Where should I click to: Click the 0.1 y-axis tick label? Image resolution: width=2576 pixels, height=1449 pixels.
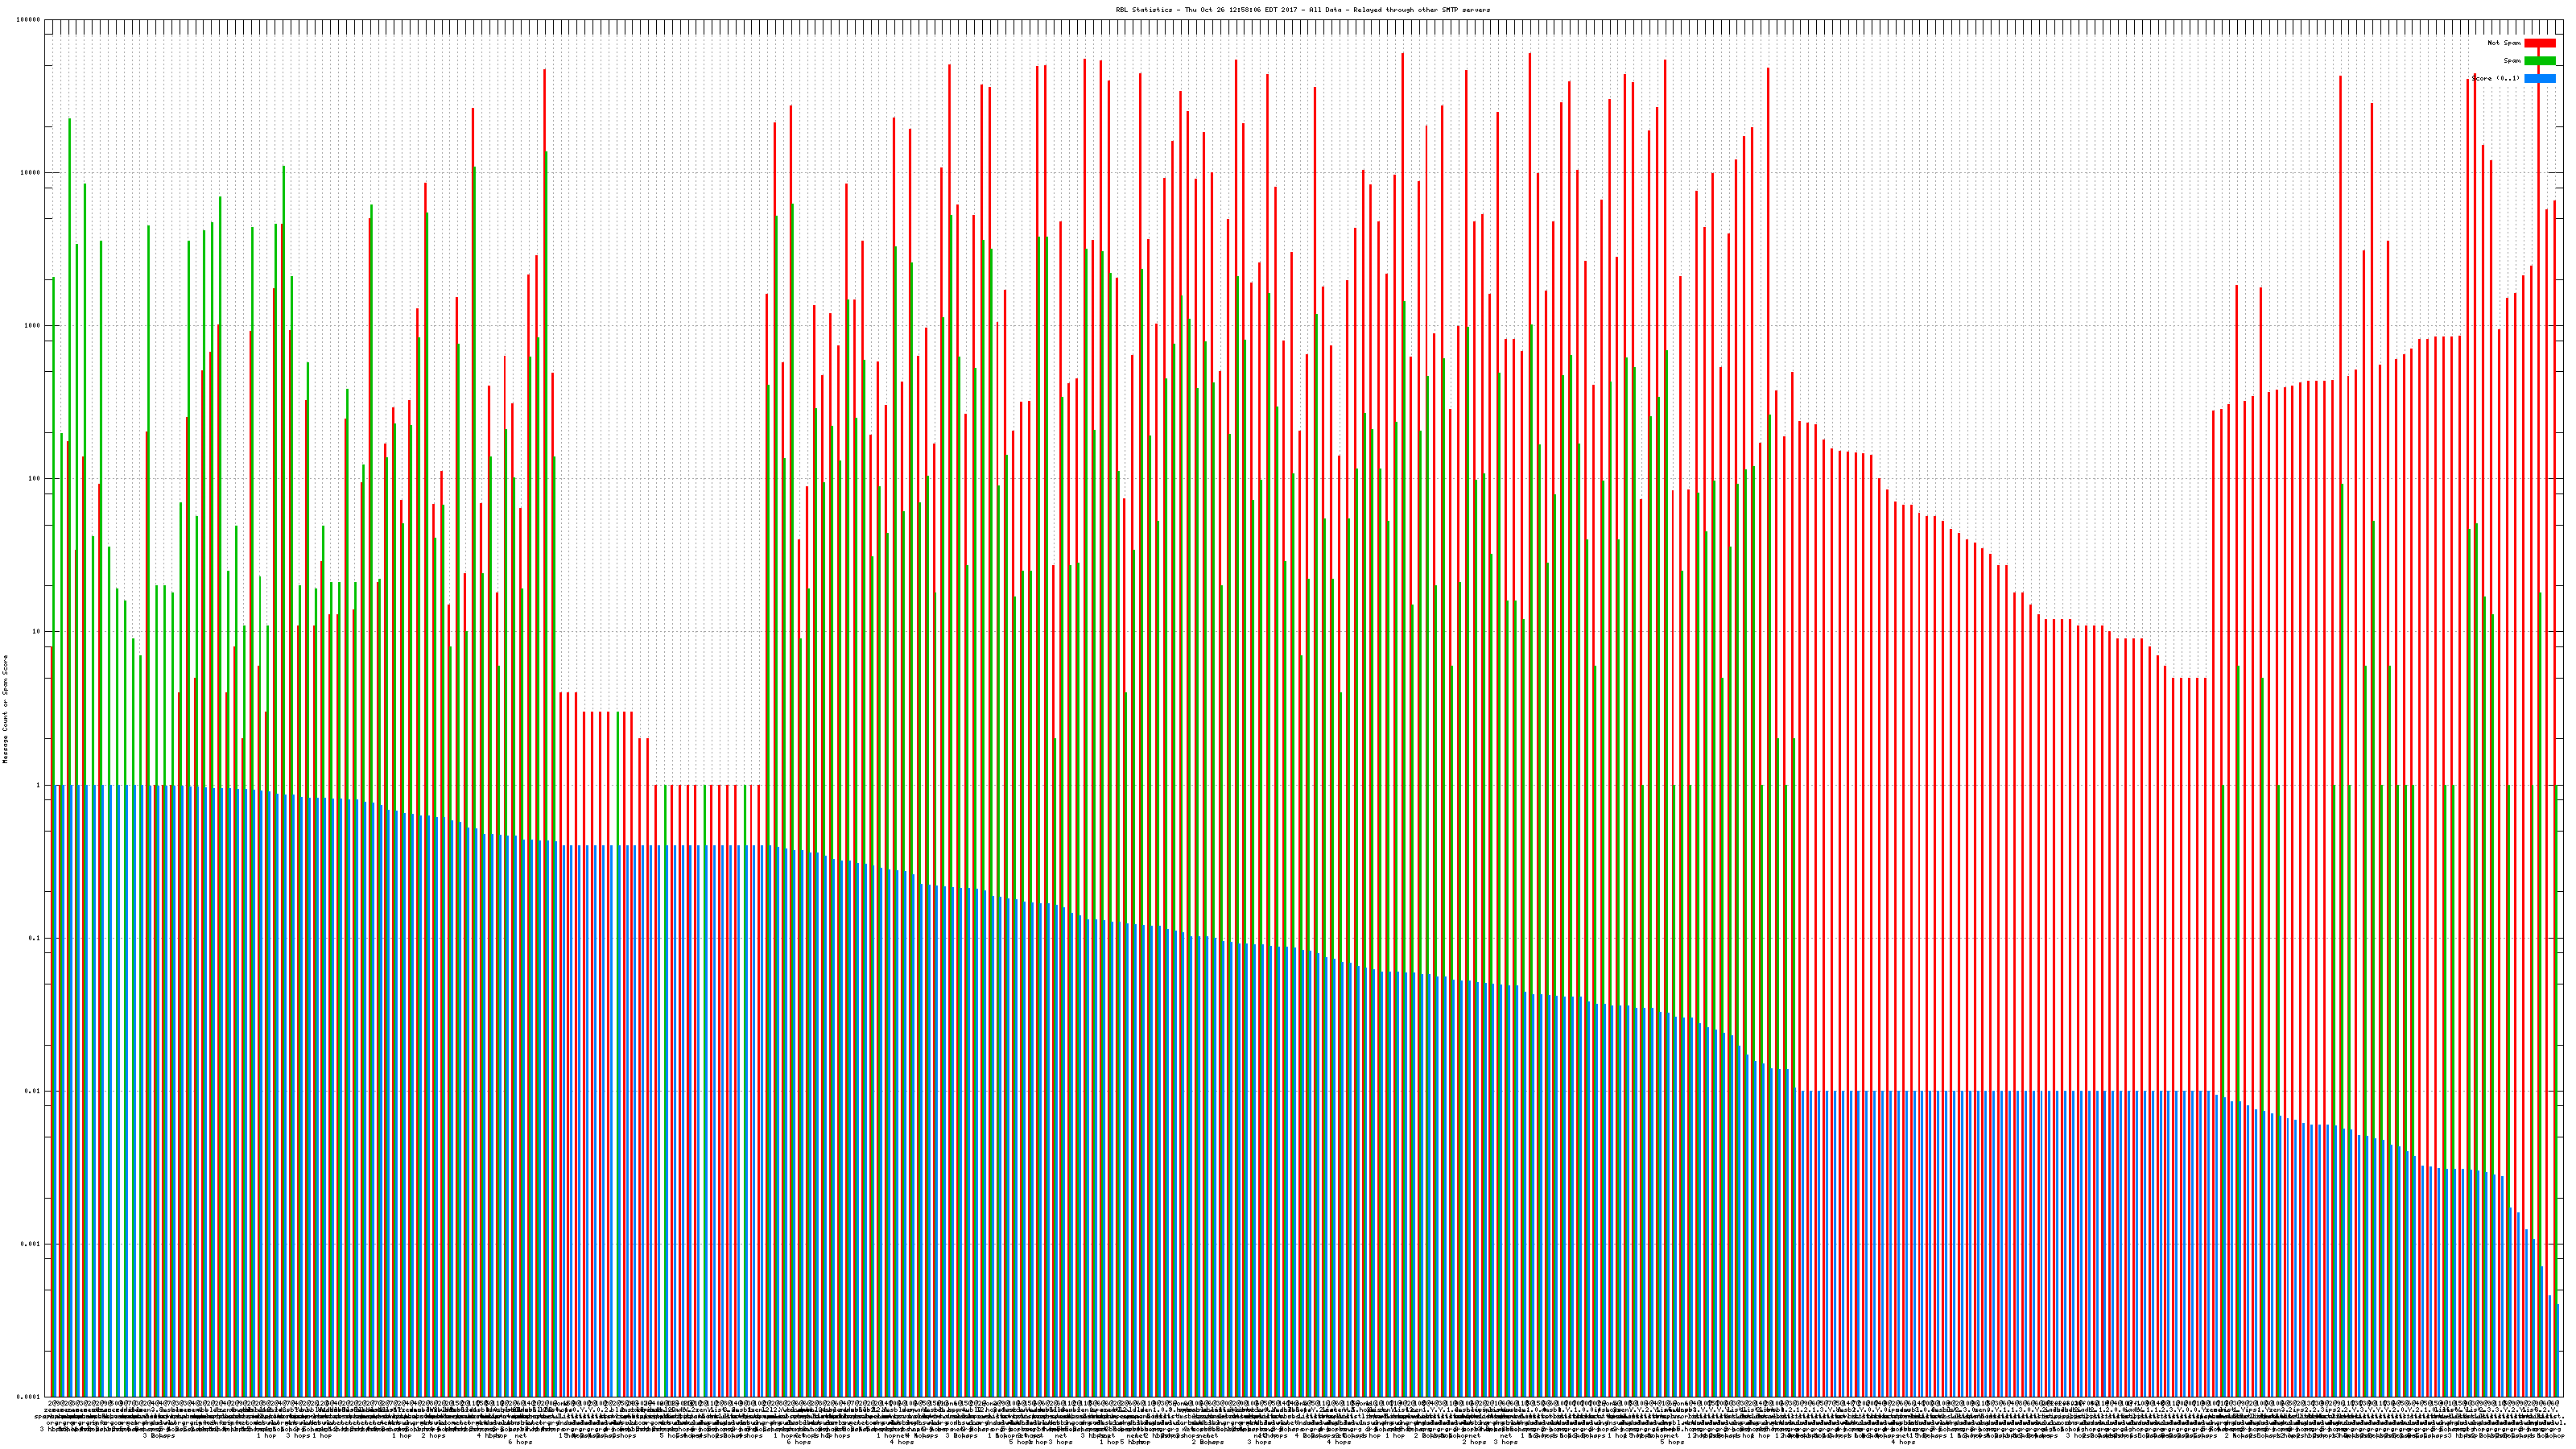(35, 938)
